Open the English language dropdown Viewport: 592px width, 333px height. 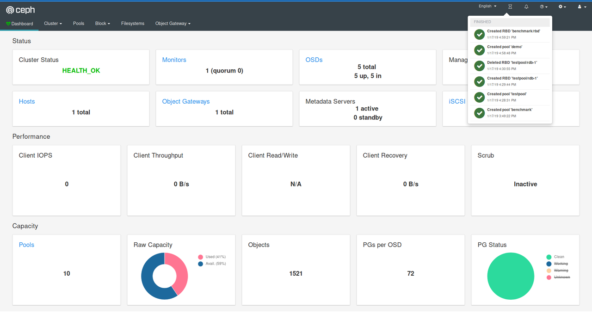click(x=487, y=6)
